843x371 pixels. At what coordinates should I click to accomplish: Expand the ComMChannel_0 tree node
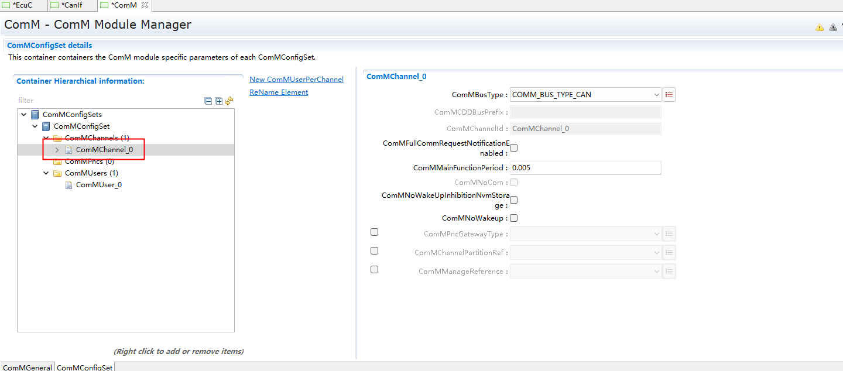57,150
